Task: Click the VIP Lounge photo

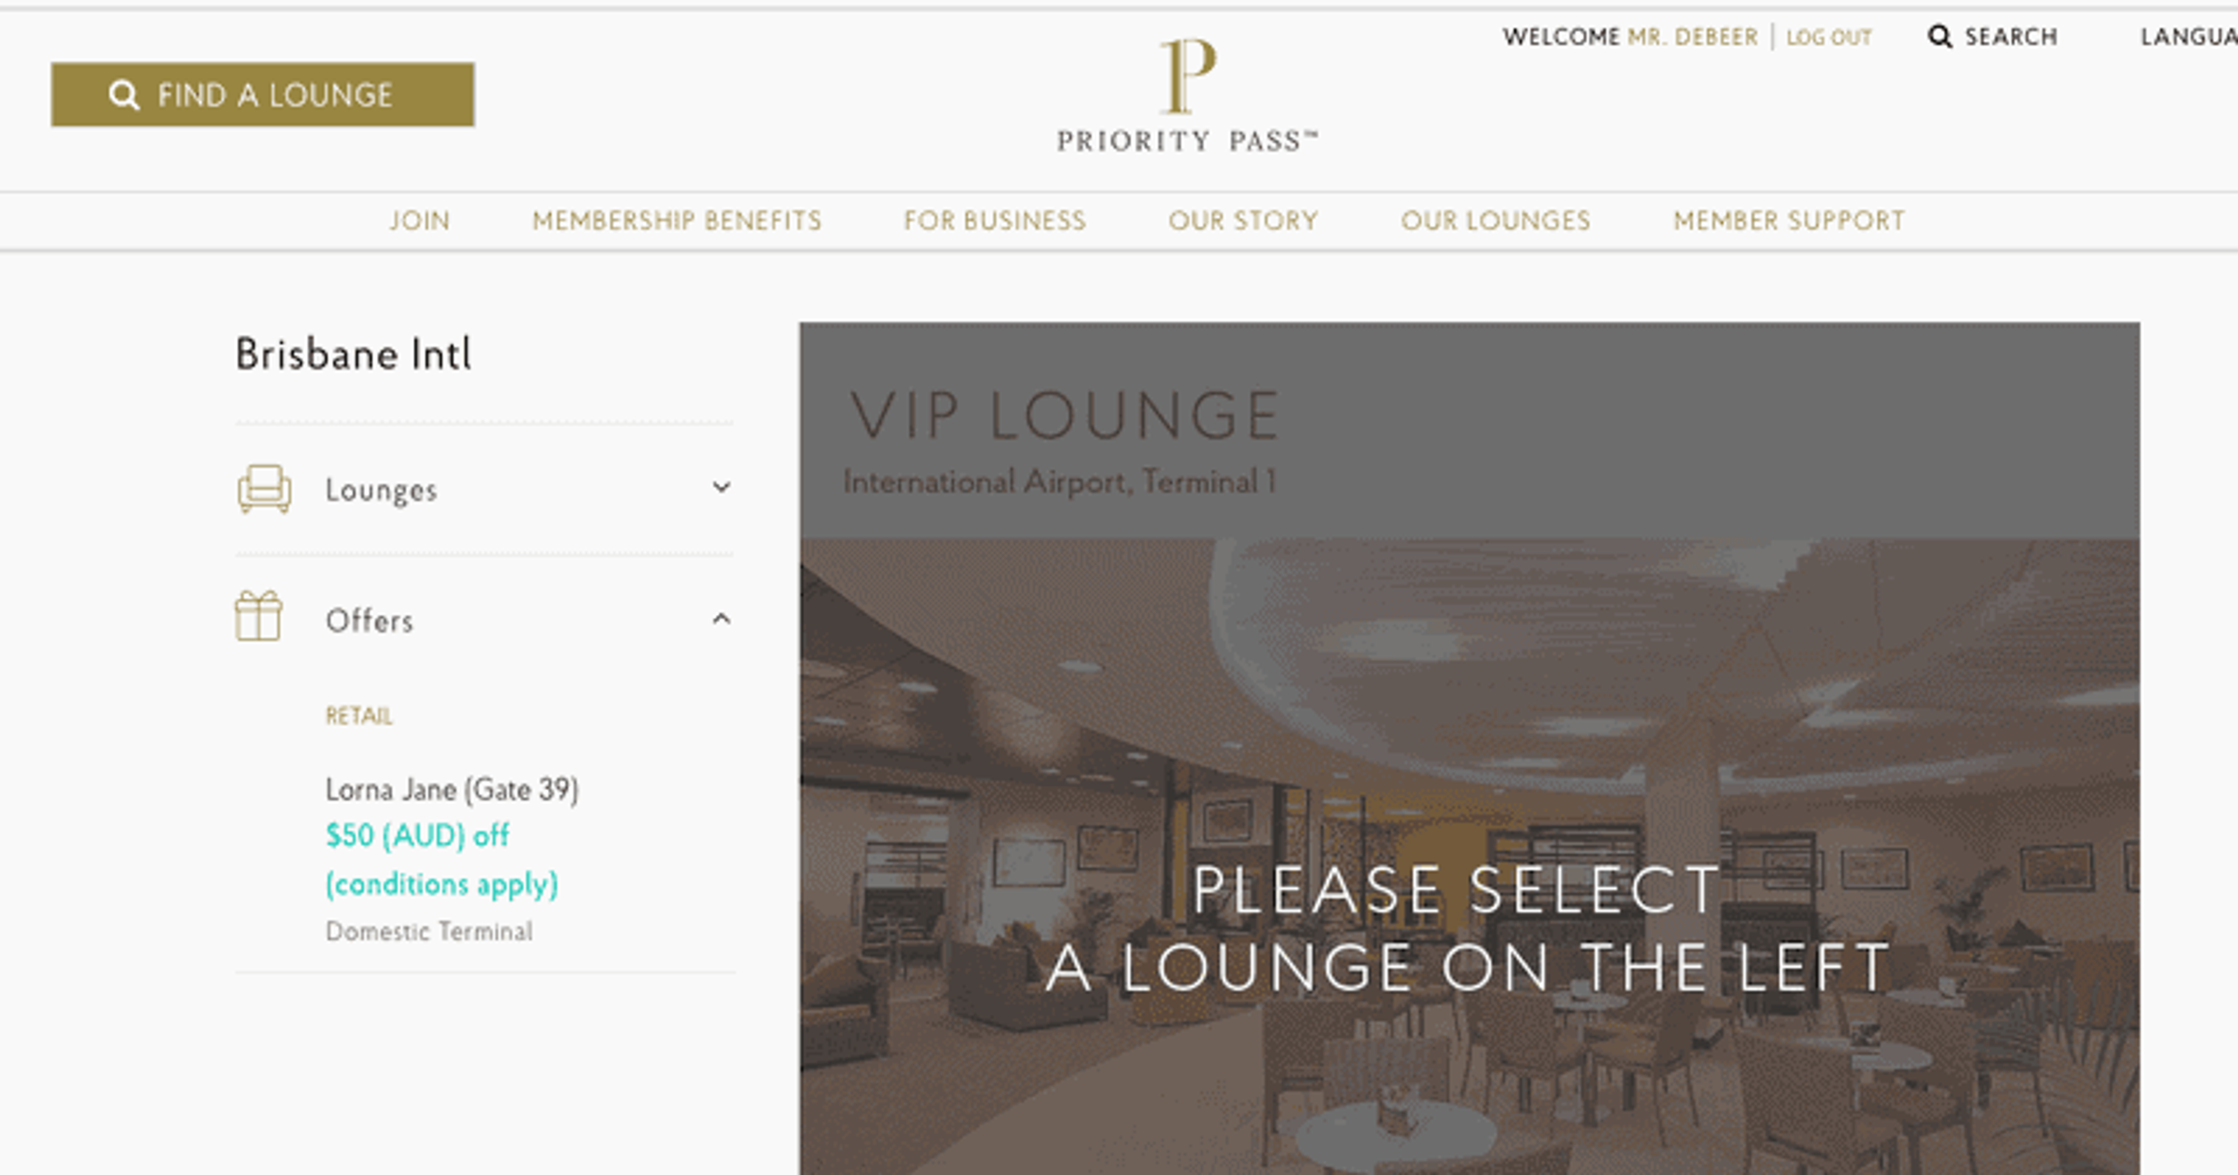Action: pos(1469,856)
